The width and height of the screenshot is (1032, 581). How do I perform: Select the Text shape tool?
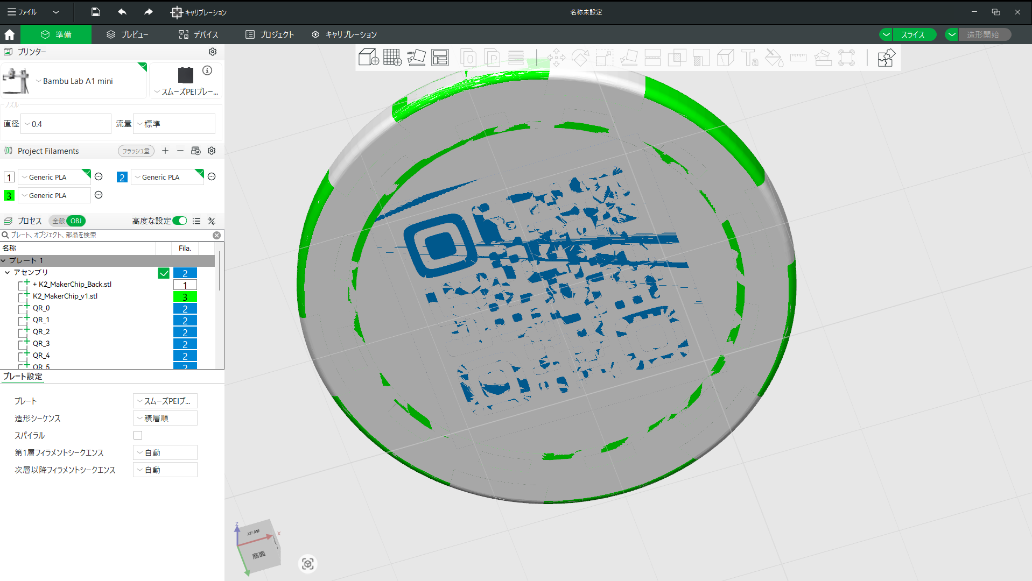[749, 57]
